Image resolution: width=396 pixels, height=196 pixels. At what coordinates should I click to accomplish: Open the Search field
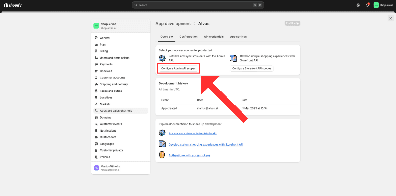click(198, 5)
